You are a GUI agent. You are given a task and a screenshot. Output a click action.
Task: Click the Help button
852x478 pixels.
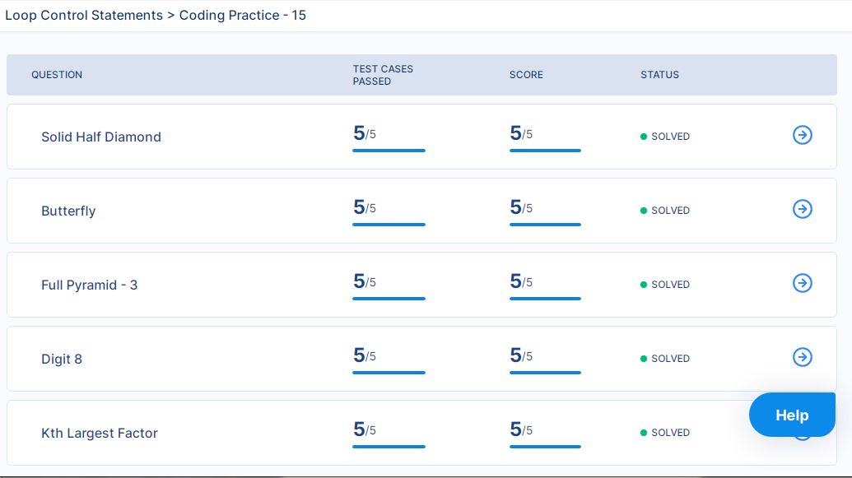click(791, 415)
